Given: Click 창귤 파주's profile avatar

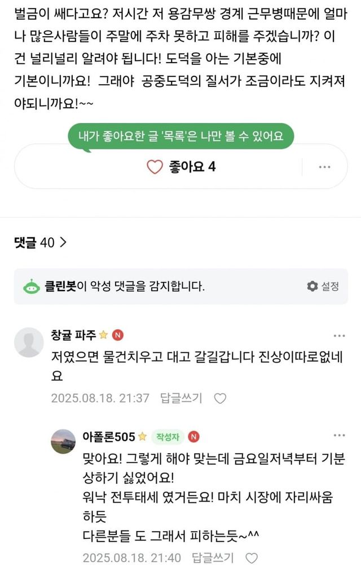Looking at the screenshot, I should [29, 342].
